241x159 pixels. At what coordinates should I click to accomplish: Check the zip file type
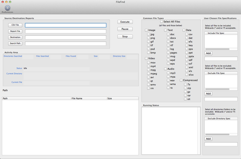[x=185, y=88]
